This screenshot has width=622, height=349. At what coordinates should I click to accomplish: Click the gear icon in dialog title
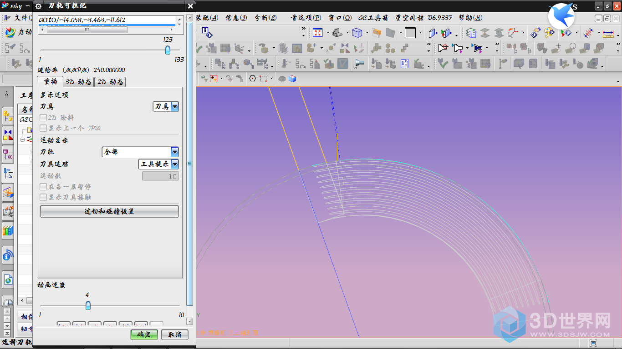pyautogui.click(x=39, y=6)
